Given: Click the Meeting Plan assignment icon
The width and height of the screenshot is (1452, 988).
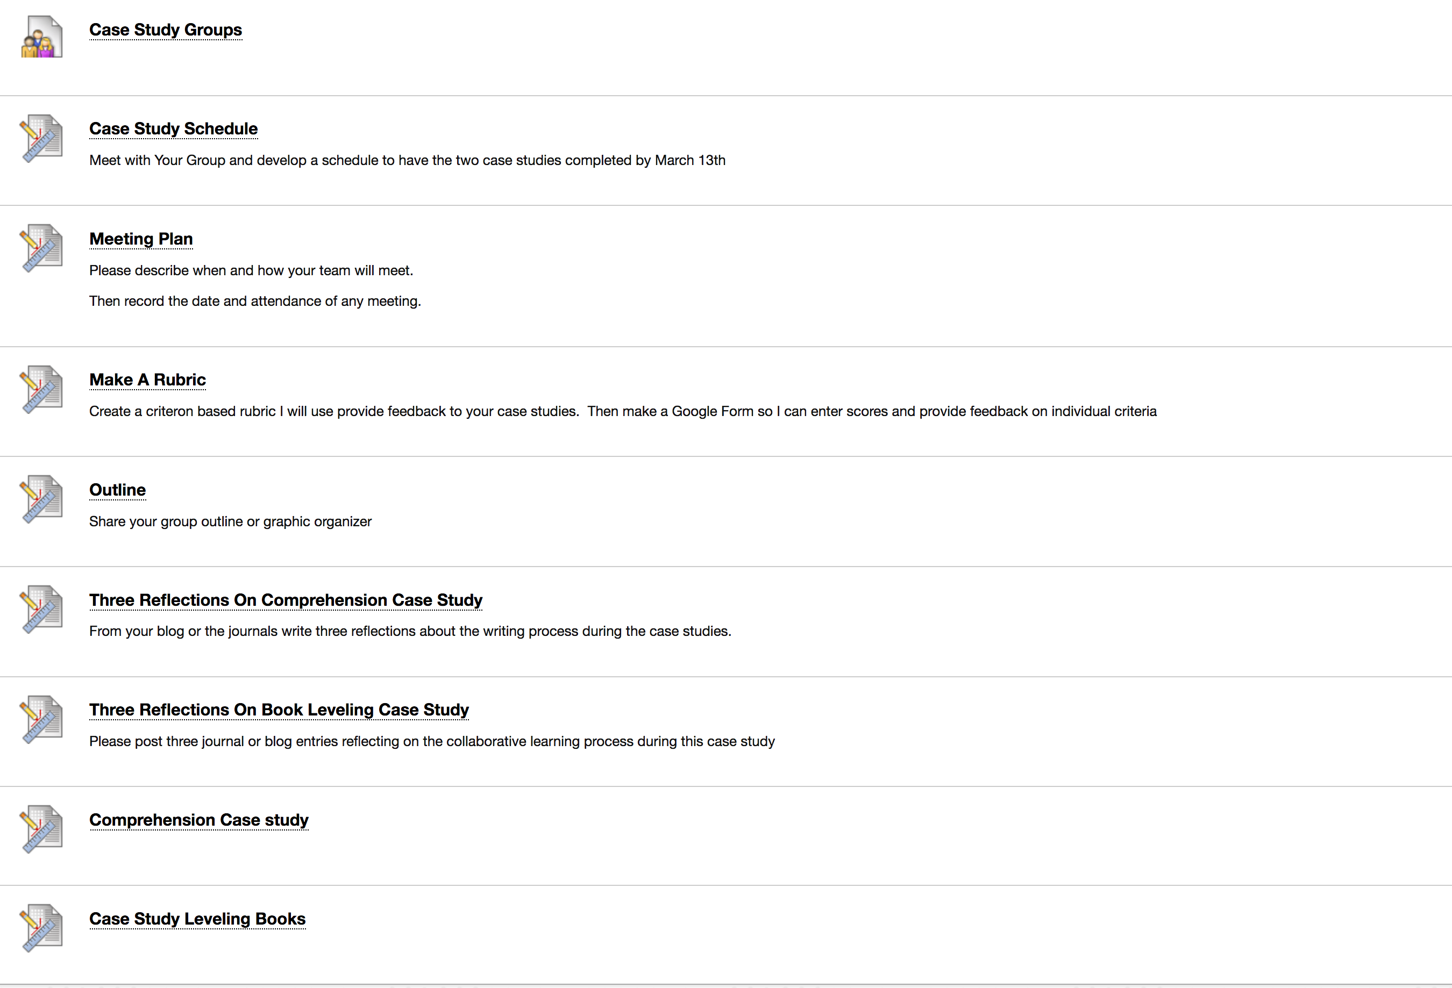Looking at the screenshot, I should point(42,248).
